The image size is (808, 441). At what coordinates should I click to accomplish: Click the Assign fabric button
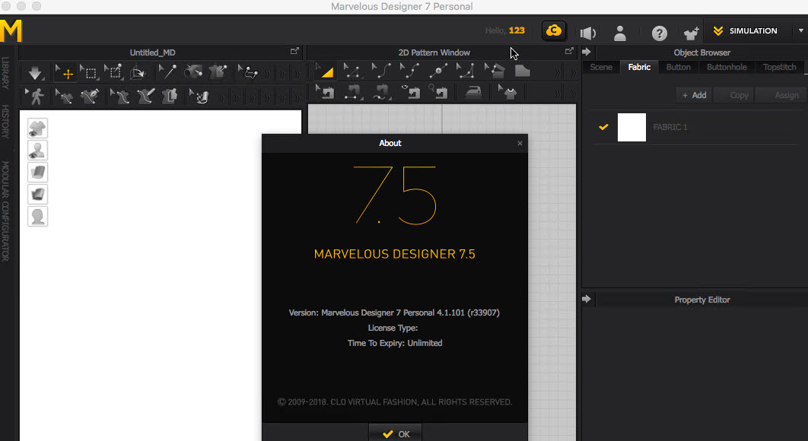click(781, 95)
